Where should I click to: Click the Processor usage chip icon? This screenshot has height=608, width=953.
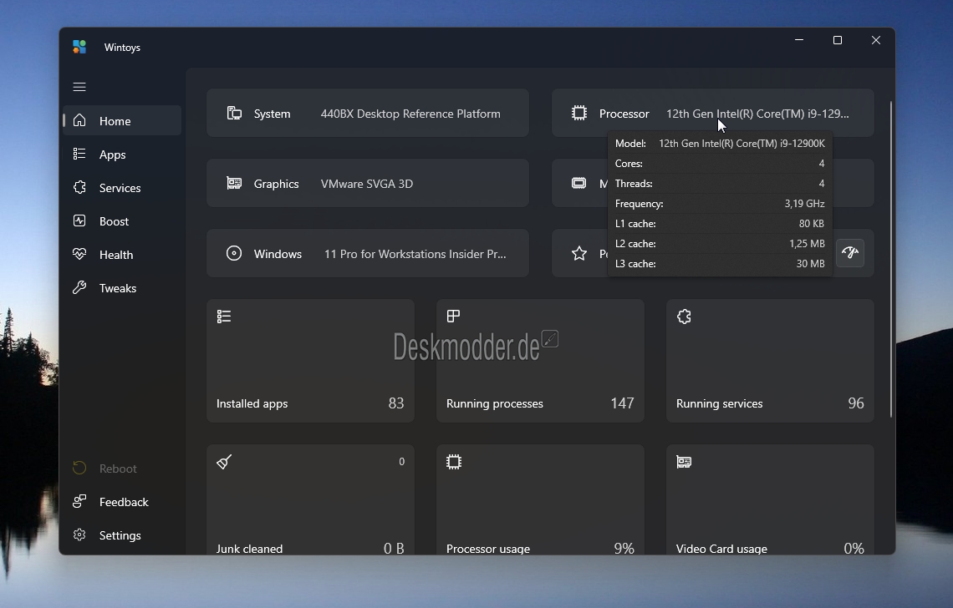454,462
